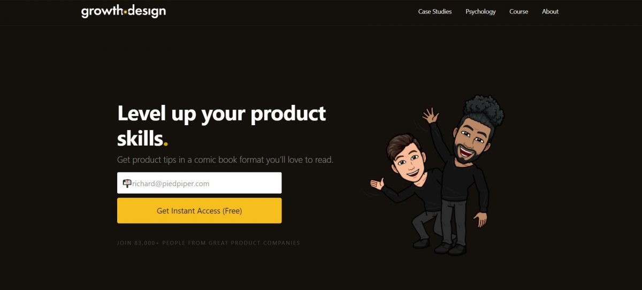Visit the About page
The height and width of the screenshot is (290, 642).
tap(550, 11)
